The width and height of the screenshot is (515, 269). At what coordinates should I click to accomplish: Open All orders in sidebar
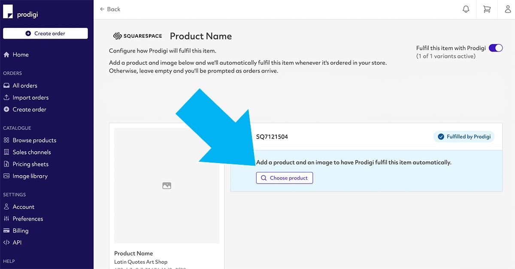(24, 85)
